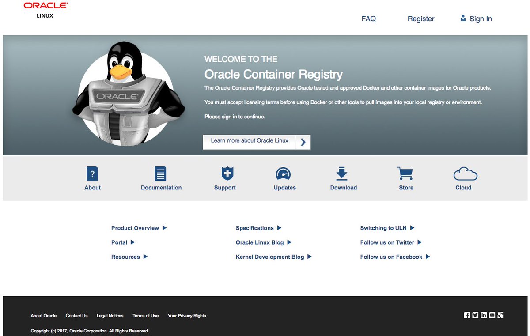Click the chevron beside Learn more button

coord(303,142)
